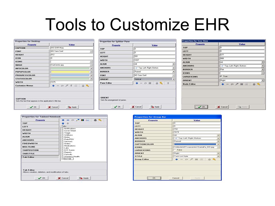
Task: Click the FONT ellipsis button in Desktop properties
Action: pos(91,51)
